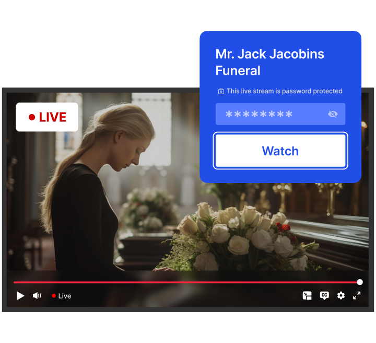Click the "Mr. Jack Jacobins Funeral" title
The width and height of the screenshot is (376, 343).
click(269, 62)
